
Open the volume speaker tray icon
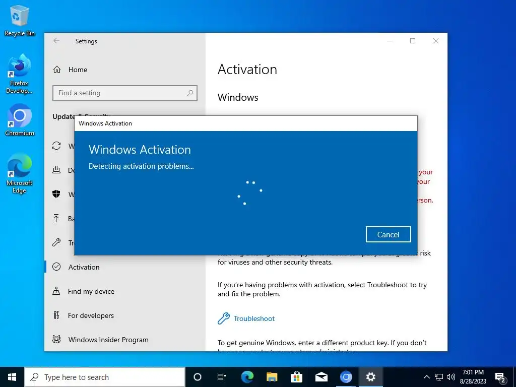[x=451, y=377]
